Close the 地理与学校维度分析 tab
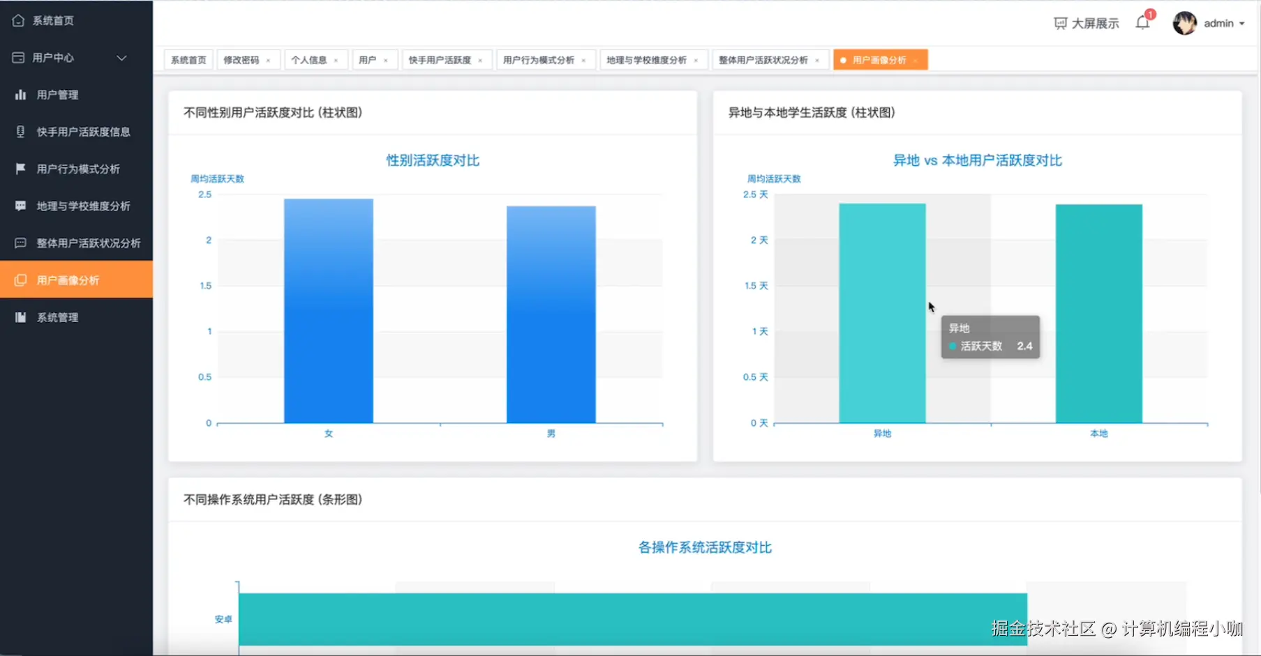 click(x=696, y=61)
